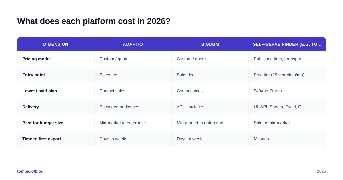This screenshot has width=343, height=180.
Task: Click the 'Lowest paid plan' row label
Action: [x=40, y=91]
